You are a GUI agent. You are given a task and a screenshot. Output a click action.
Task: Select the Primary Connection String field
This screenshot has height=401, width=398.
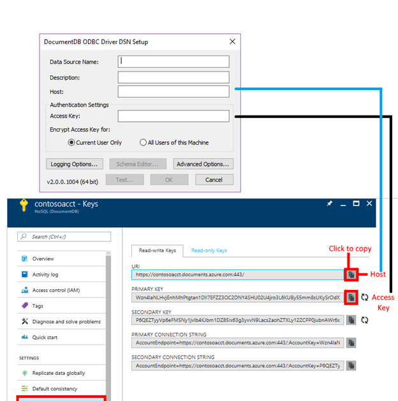point(237,343)
